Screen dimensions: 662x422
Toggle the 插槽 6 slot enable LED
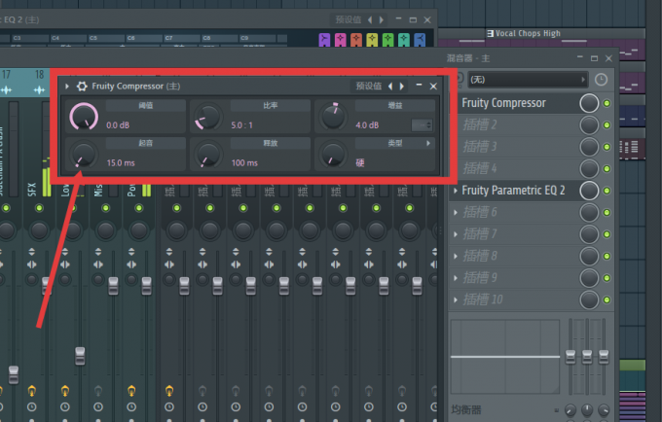click(x=607, y=213)
